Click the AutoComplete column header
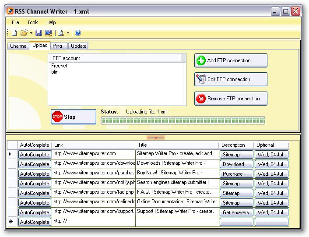 tap(35, 145)
